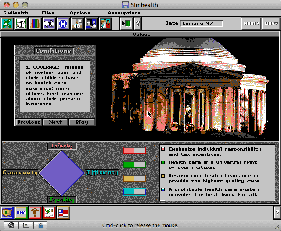
Task: Click the toolbar question mark help icon
Action: (137, 24)
